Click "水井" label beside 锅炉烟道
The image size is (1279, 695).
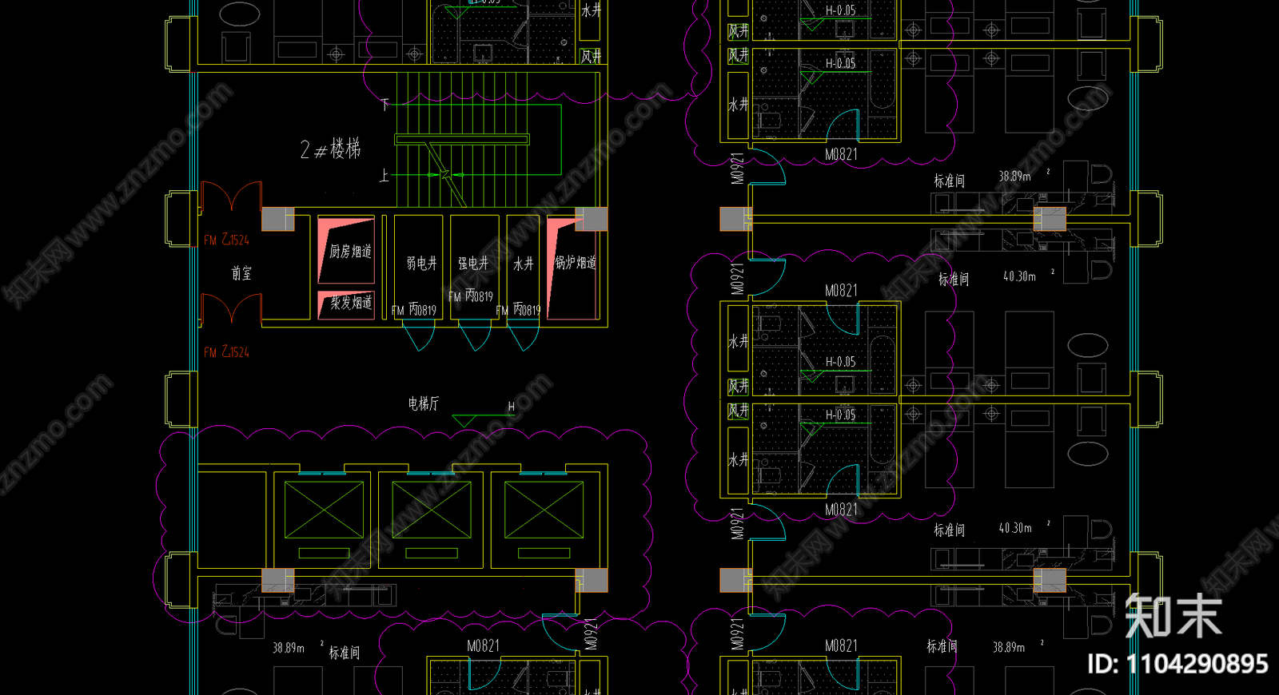524,263
